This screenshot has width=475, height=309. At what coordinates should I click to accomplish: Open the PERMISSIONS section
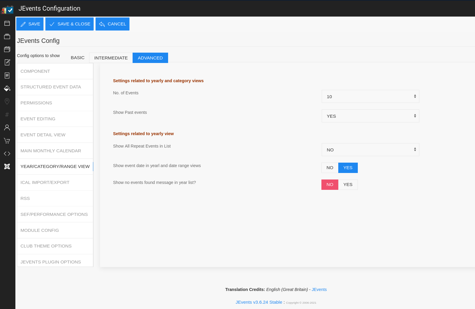[55, 103]
